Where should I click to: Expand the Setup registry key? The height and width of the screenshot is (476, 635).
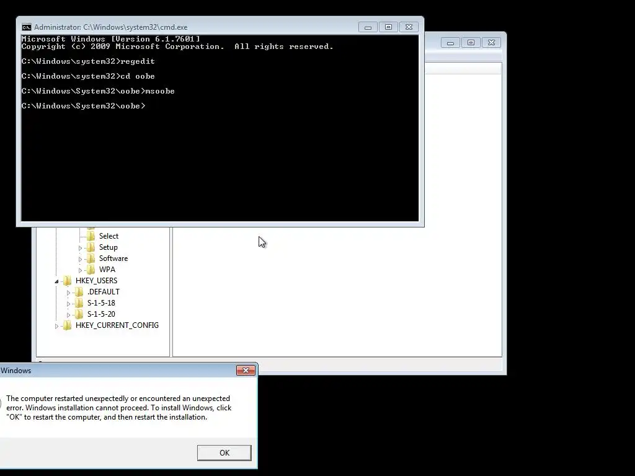pos(80,248)
